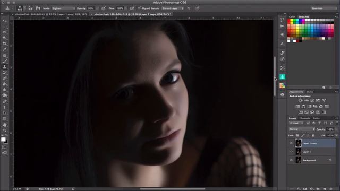Image resolution: width=340 pixels, height=191 pixels.
Task: Add a Levels adjustment
Action: [x=307, y=100]
